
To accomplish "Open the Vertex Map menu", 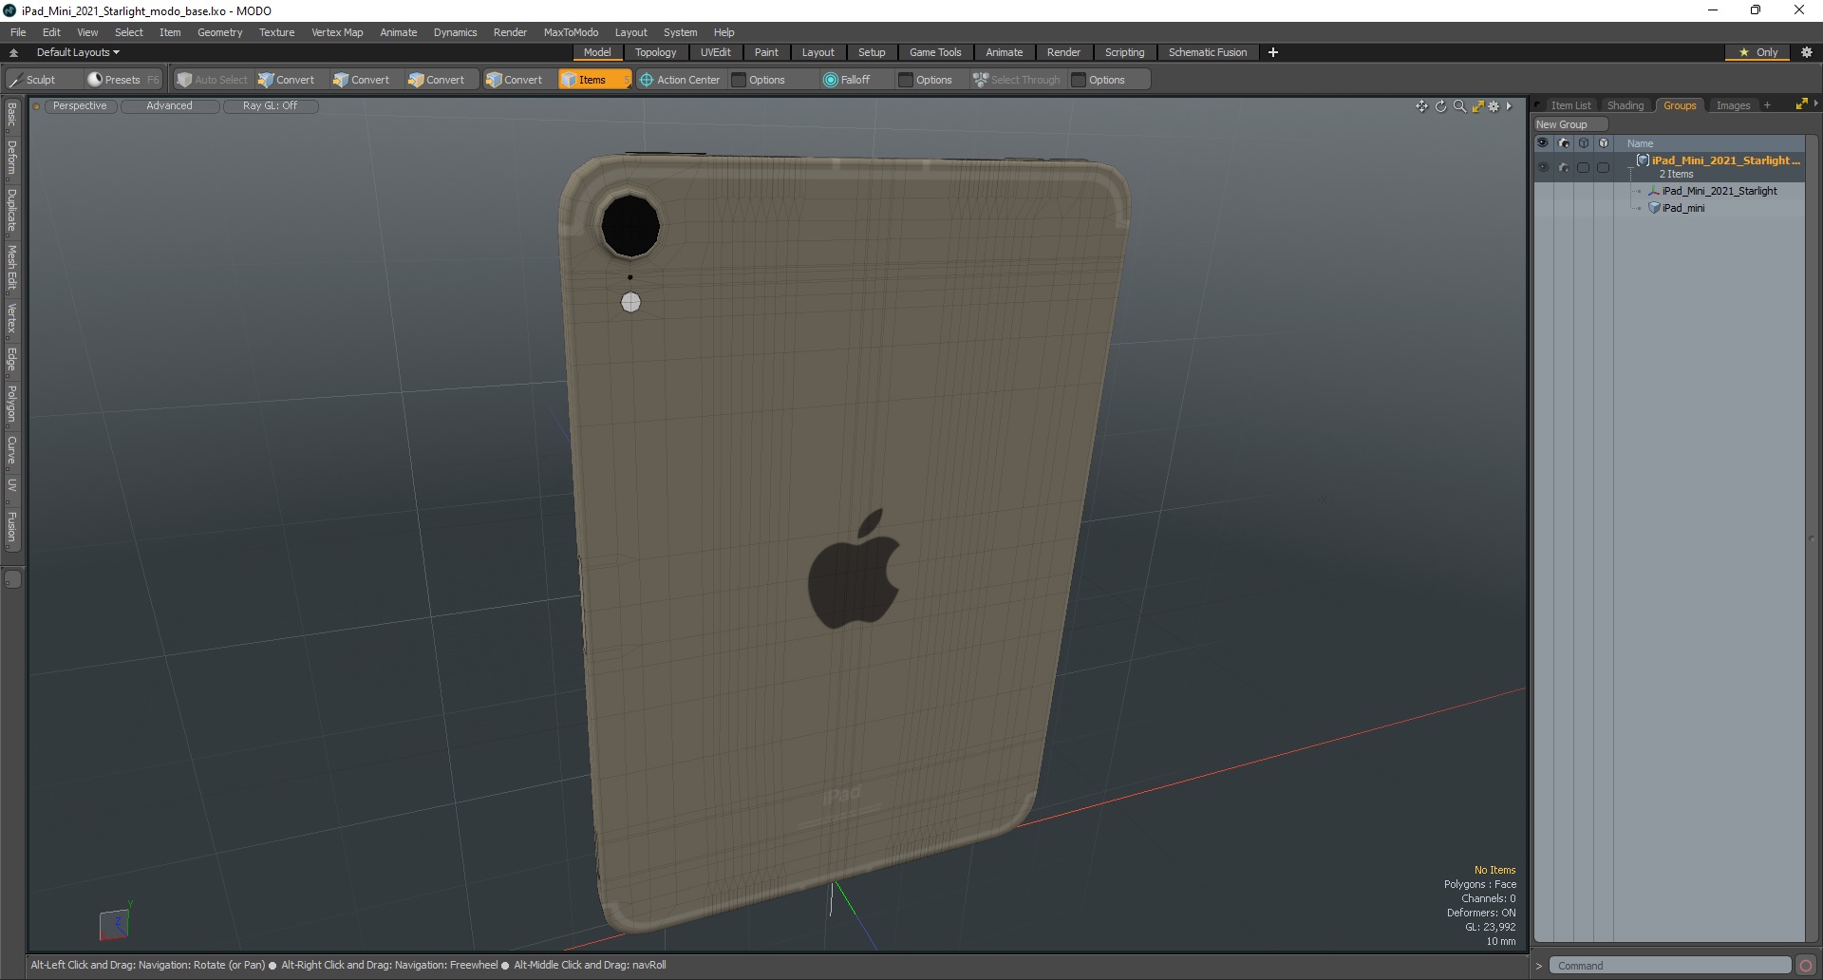I will tap(337, 32).
